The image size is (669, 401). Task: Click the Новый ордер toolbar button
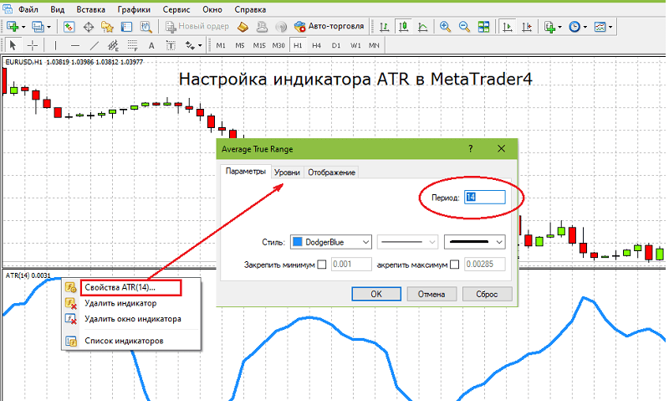coord(197,27)
